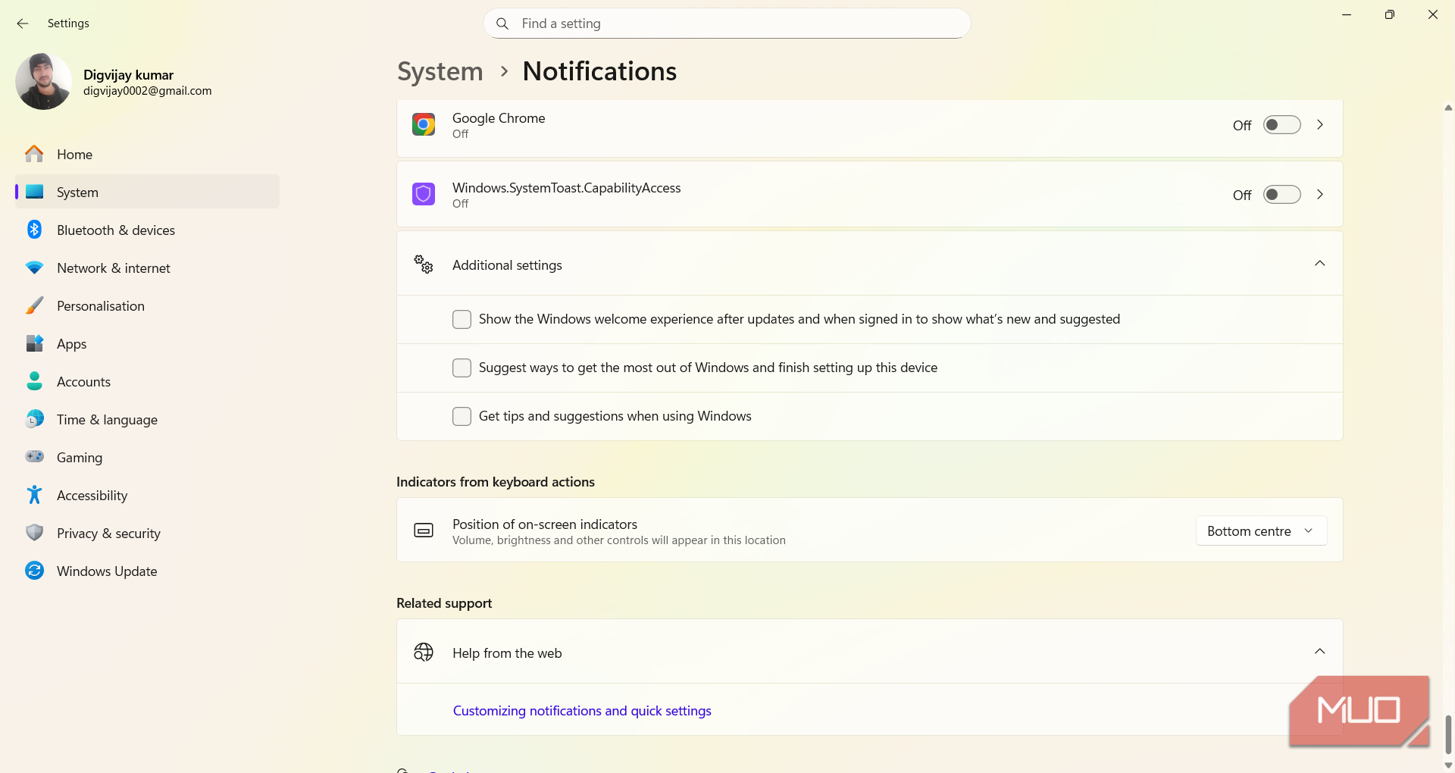Open the Bottom centre position dropdown

tap(1261, 530)
